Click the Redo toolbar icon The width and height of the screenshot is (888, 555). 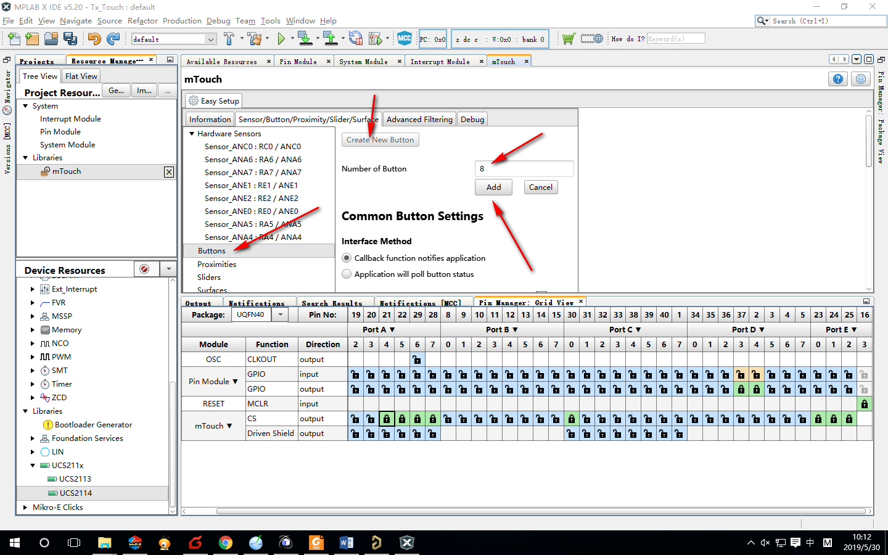(x=113, y=39)
